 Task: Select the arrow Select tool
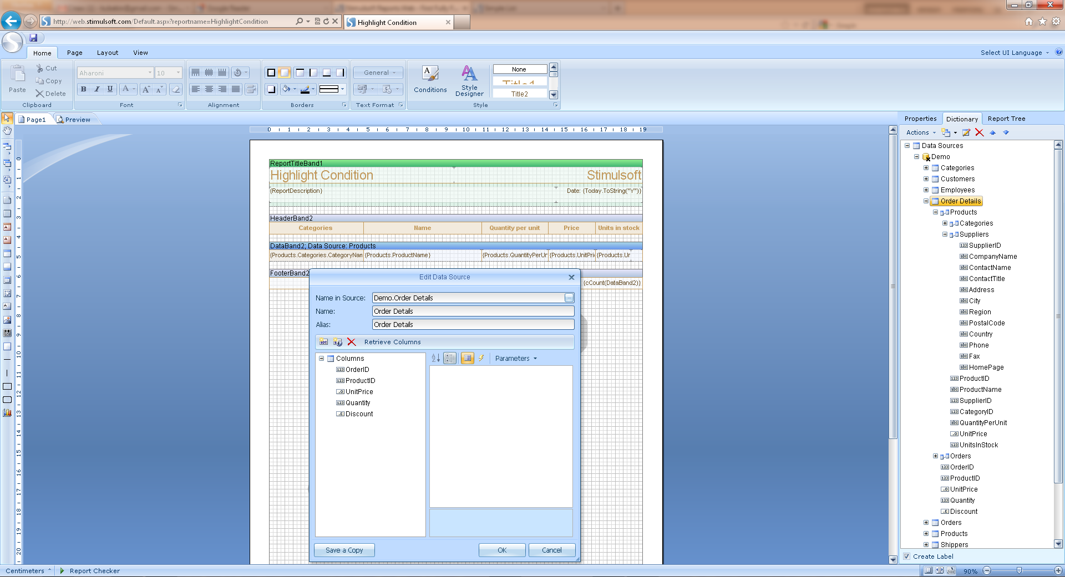coord(7,118)
